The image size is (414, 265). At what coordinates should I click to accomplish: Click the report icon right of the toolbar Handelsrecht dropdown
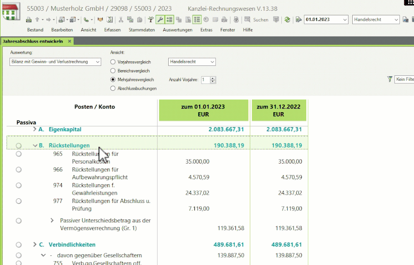(x=406, y=19)
